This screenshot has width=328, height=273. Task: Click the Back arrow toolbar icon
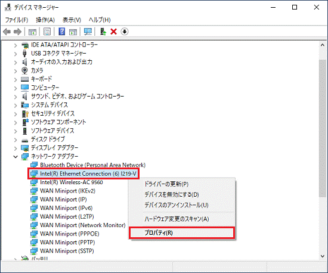click(x=7, y=32)
